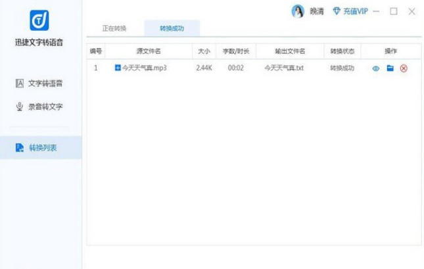Image resolution: width=424 pixels, height=269 pixels.
Task: Open the output folder icon
Action: pyautogui.click(x=390, y=68)
